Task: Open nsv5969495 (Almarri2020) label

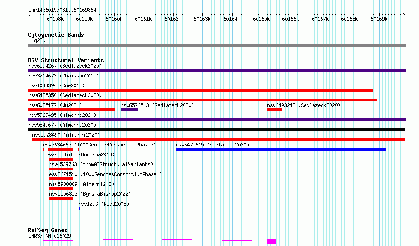Action: click(62, 115)
